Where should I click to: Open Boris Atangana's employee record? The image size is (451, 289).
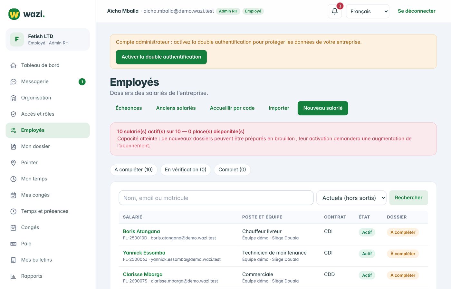point(141,231)
